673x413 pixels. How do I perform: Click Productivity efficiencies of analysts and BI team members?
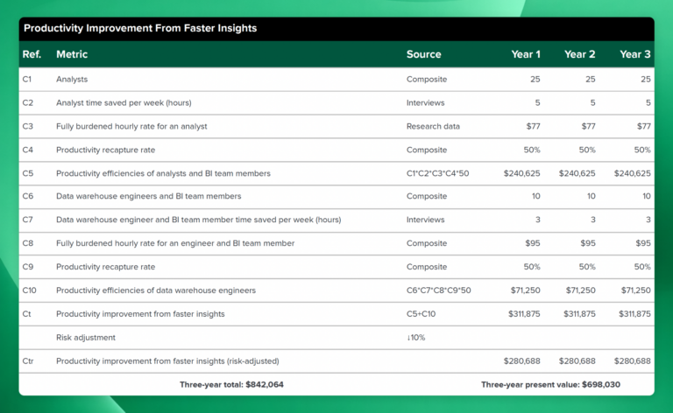[163, 173]
